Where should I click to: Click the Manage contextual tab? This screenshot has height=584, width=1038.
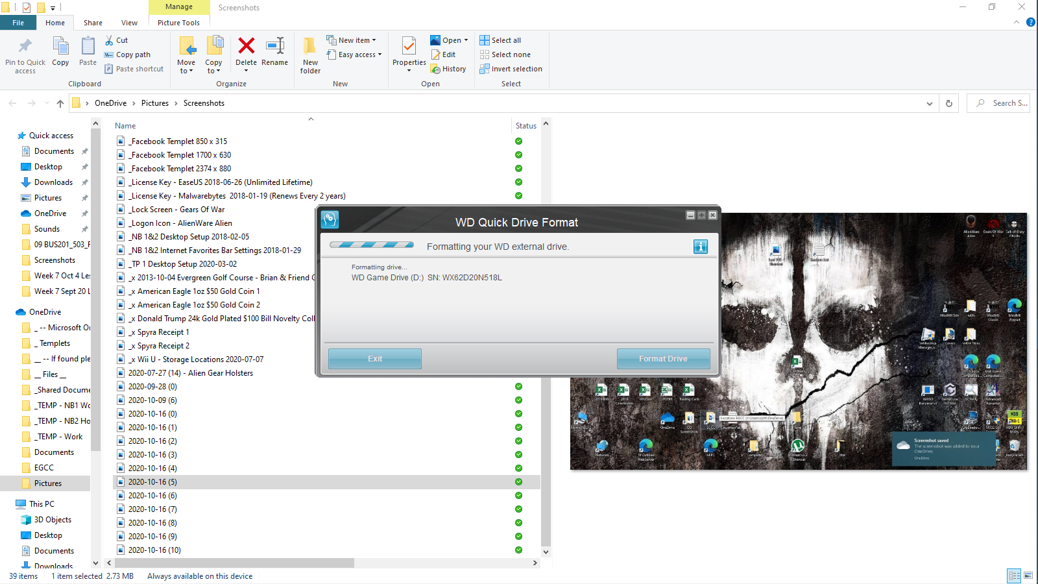click(179, 7)
